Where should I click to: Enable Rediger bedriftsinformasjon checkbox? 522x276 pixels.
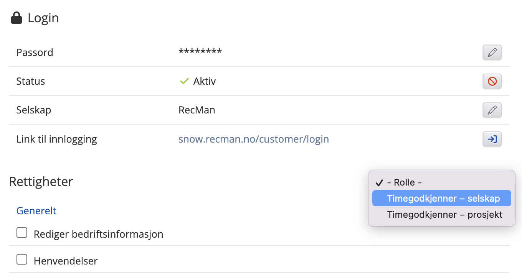pos(22,233)
